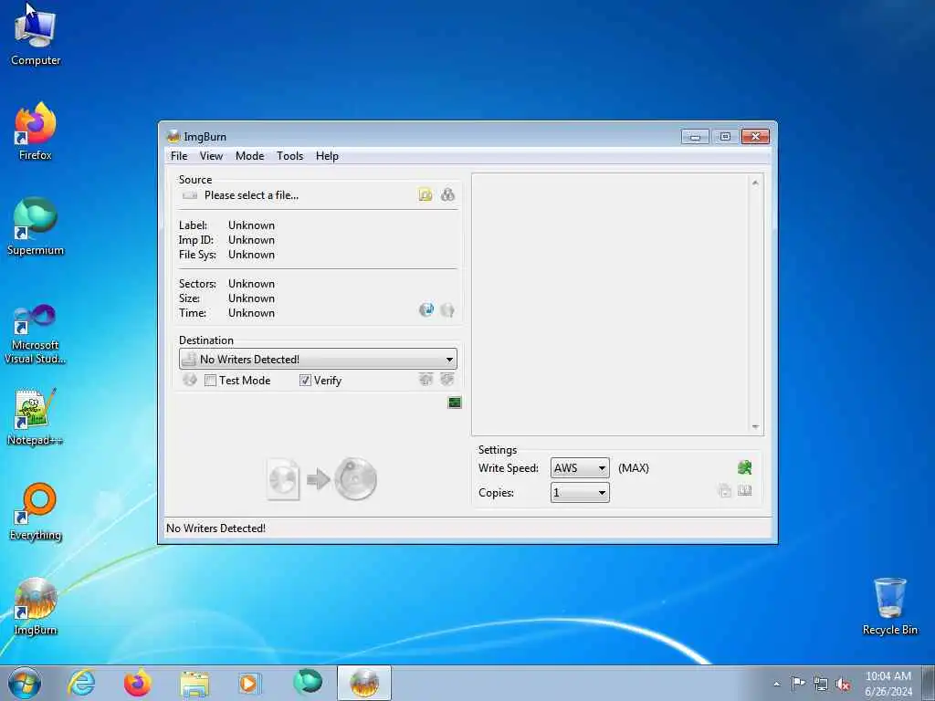Click the first greyed disc icon right of Verify

(425, 379)
